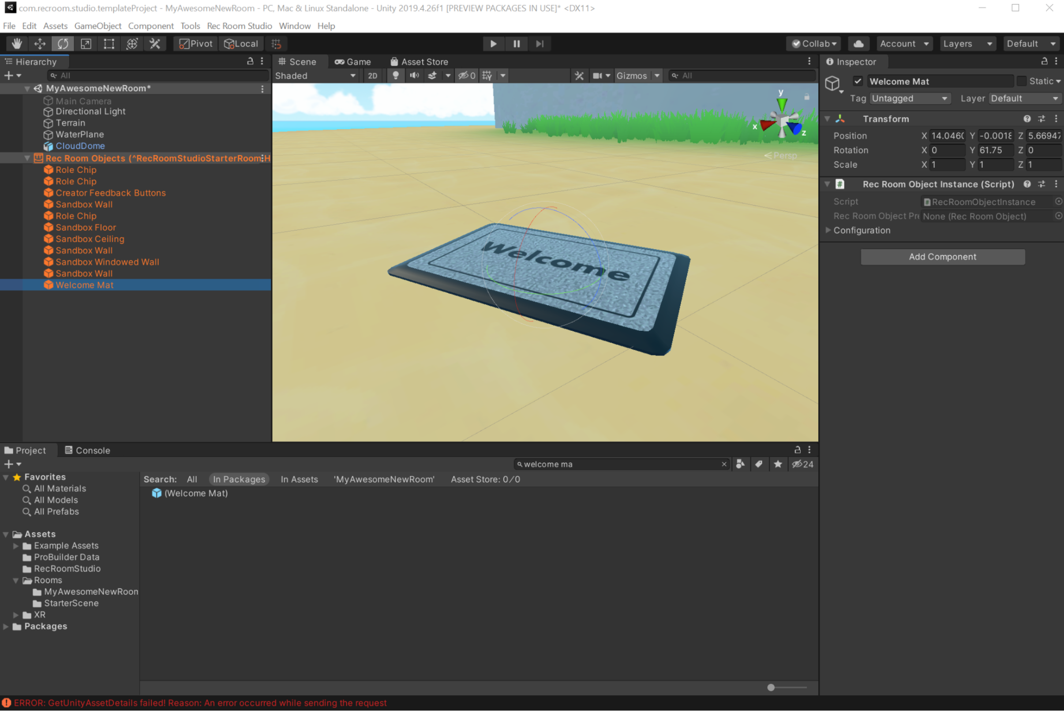Select the Rect transform tool
The image size is (1064, 711).
pos(109,44)
